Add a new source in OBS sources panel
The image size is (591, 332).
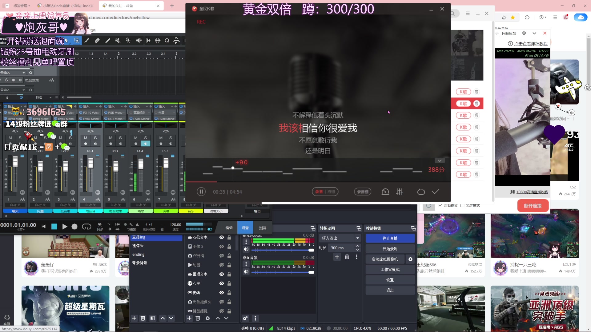tap(189, 318)
